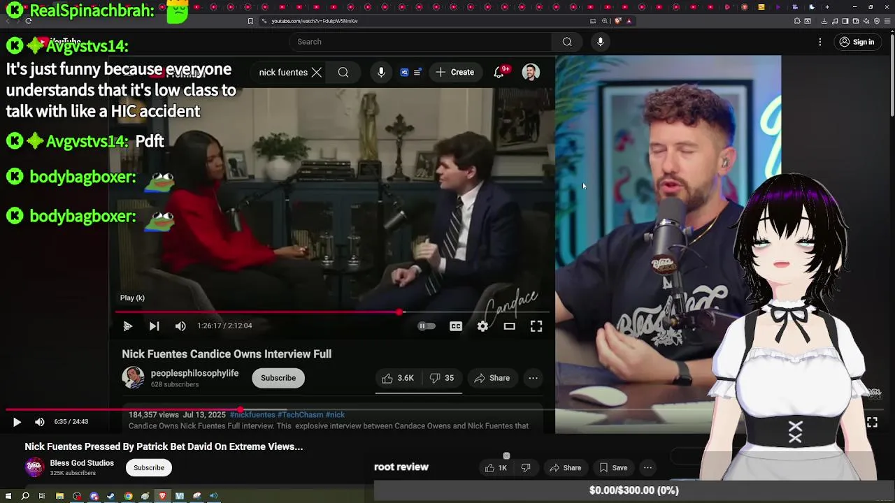This screenshot has width=895, height=503.
Task: Switch to the yellow-icon browser tab
Action: [x=761, y=7]
